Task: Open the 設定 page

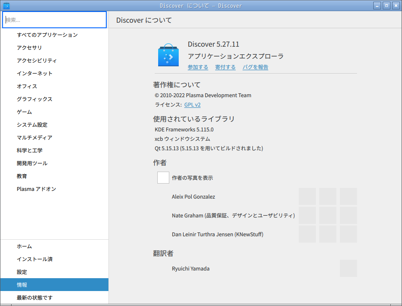Action: click(x=54, y=272)
